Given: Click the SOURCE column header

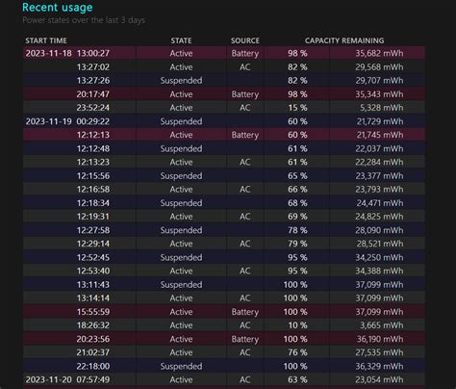Looking at the screenshot, I should (x=245, y=40).
